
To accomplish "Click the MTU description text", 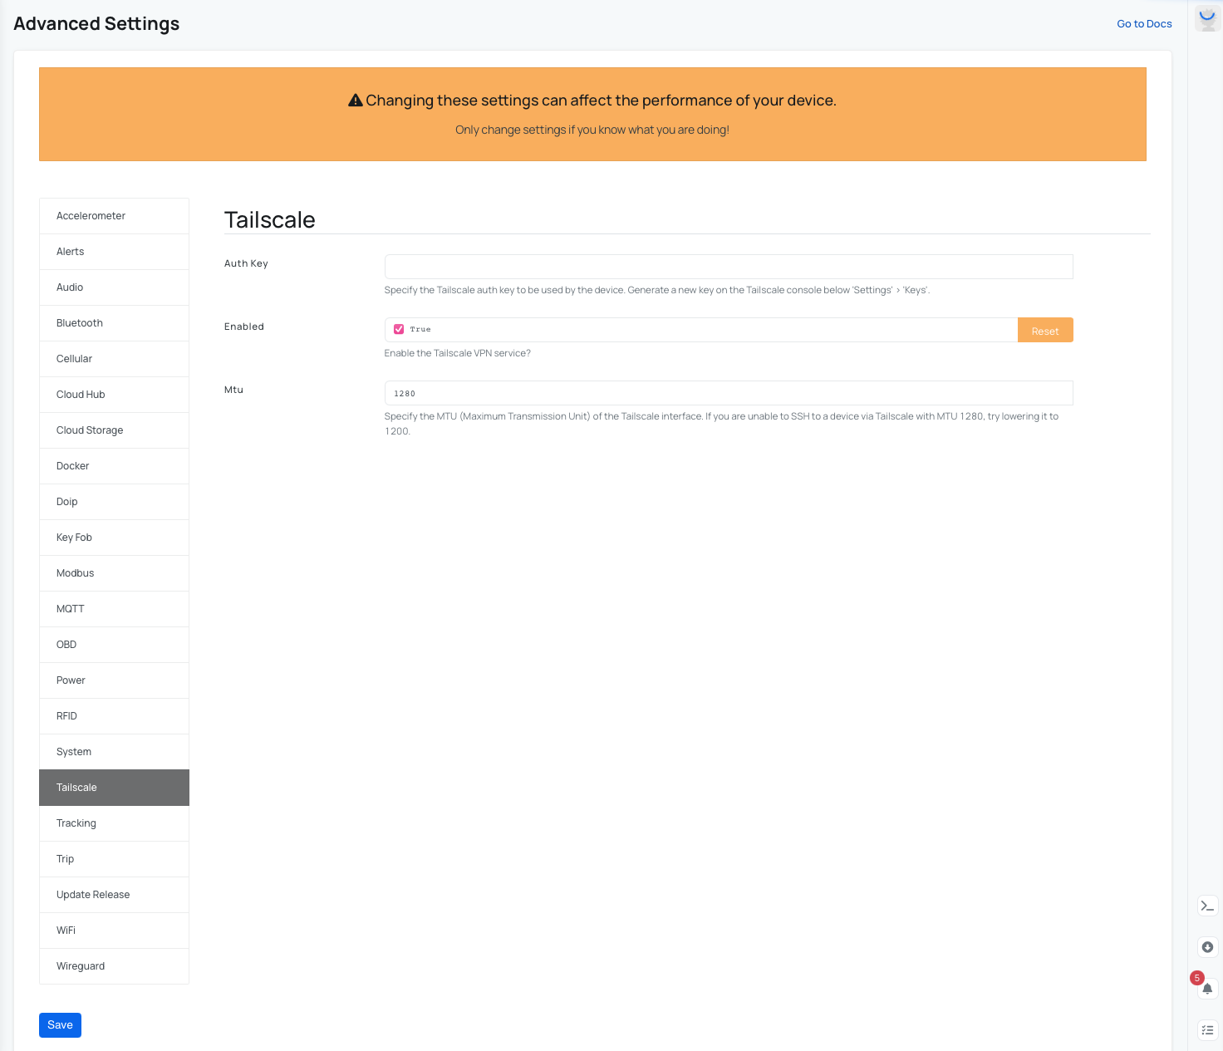I will 721,424.
